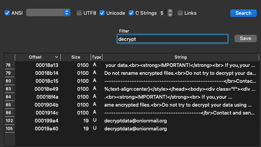Select row 84 at offset 00018f4a
Image resolution: width=261 pixels, height=147 pixels.
(x=132, y=97)
